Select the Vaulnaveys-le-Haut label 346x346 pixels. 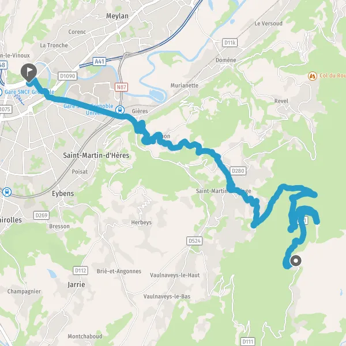click(x=175, y=275)
